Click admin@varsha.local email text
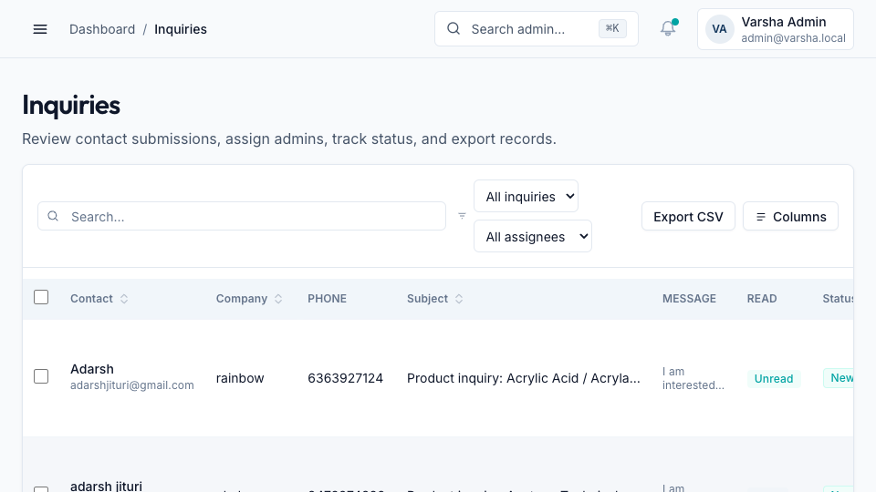This screenshot has height=492, width=876. (793, 38)
